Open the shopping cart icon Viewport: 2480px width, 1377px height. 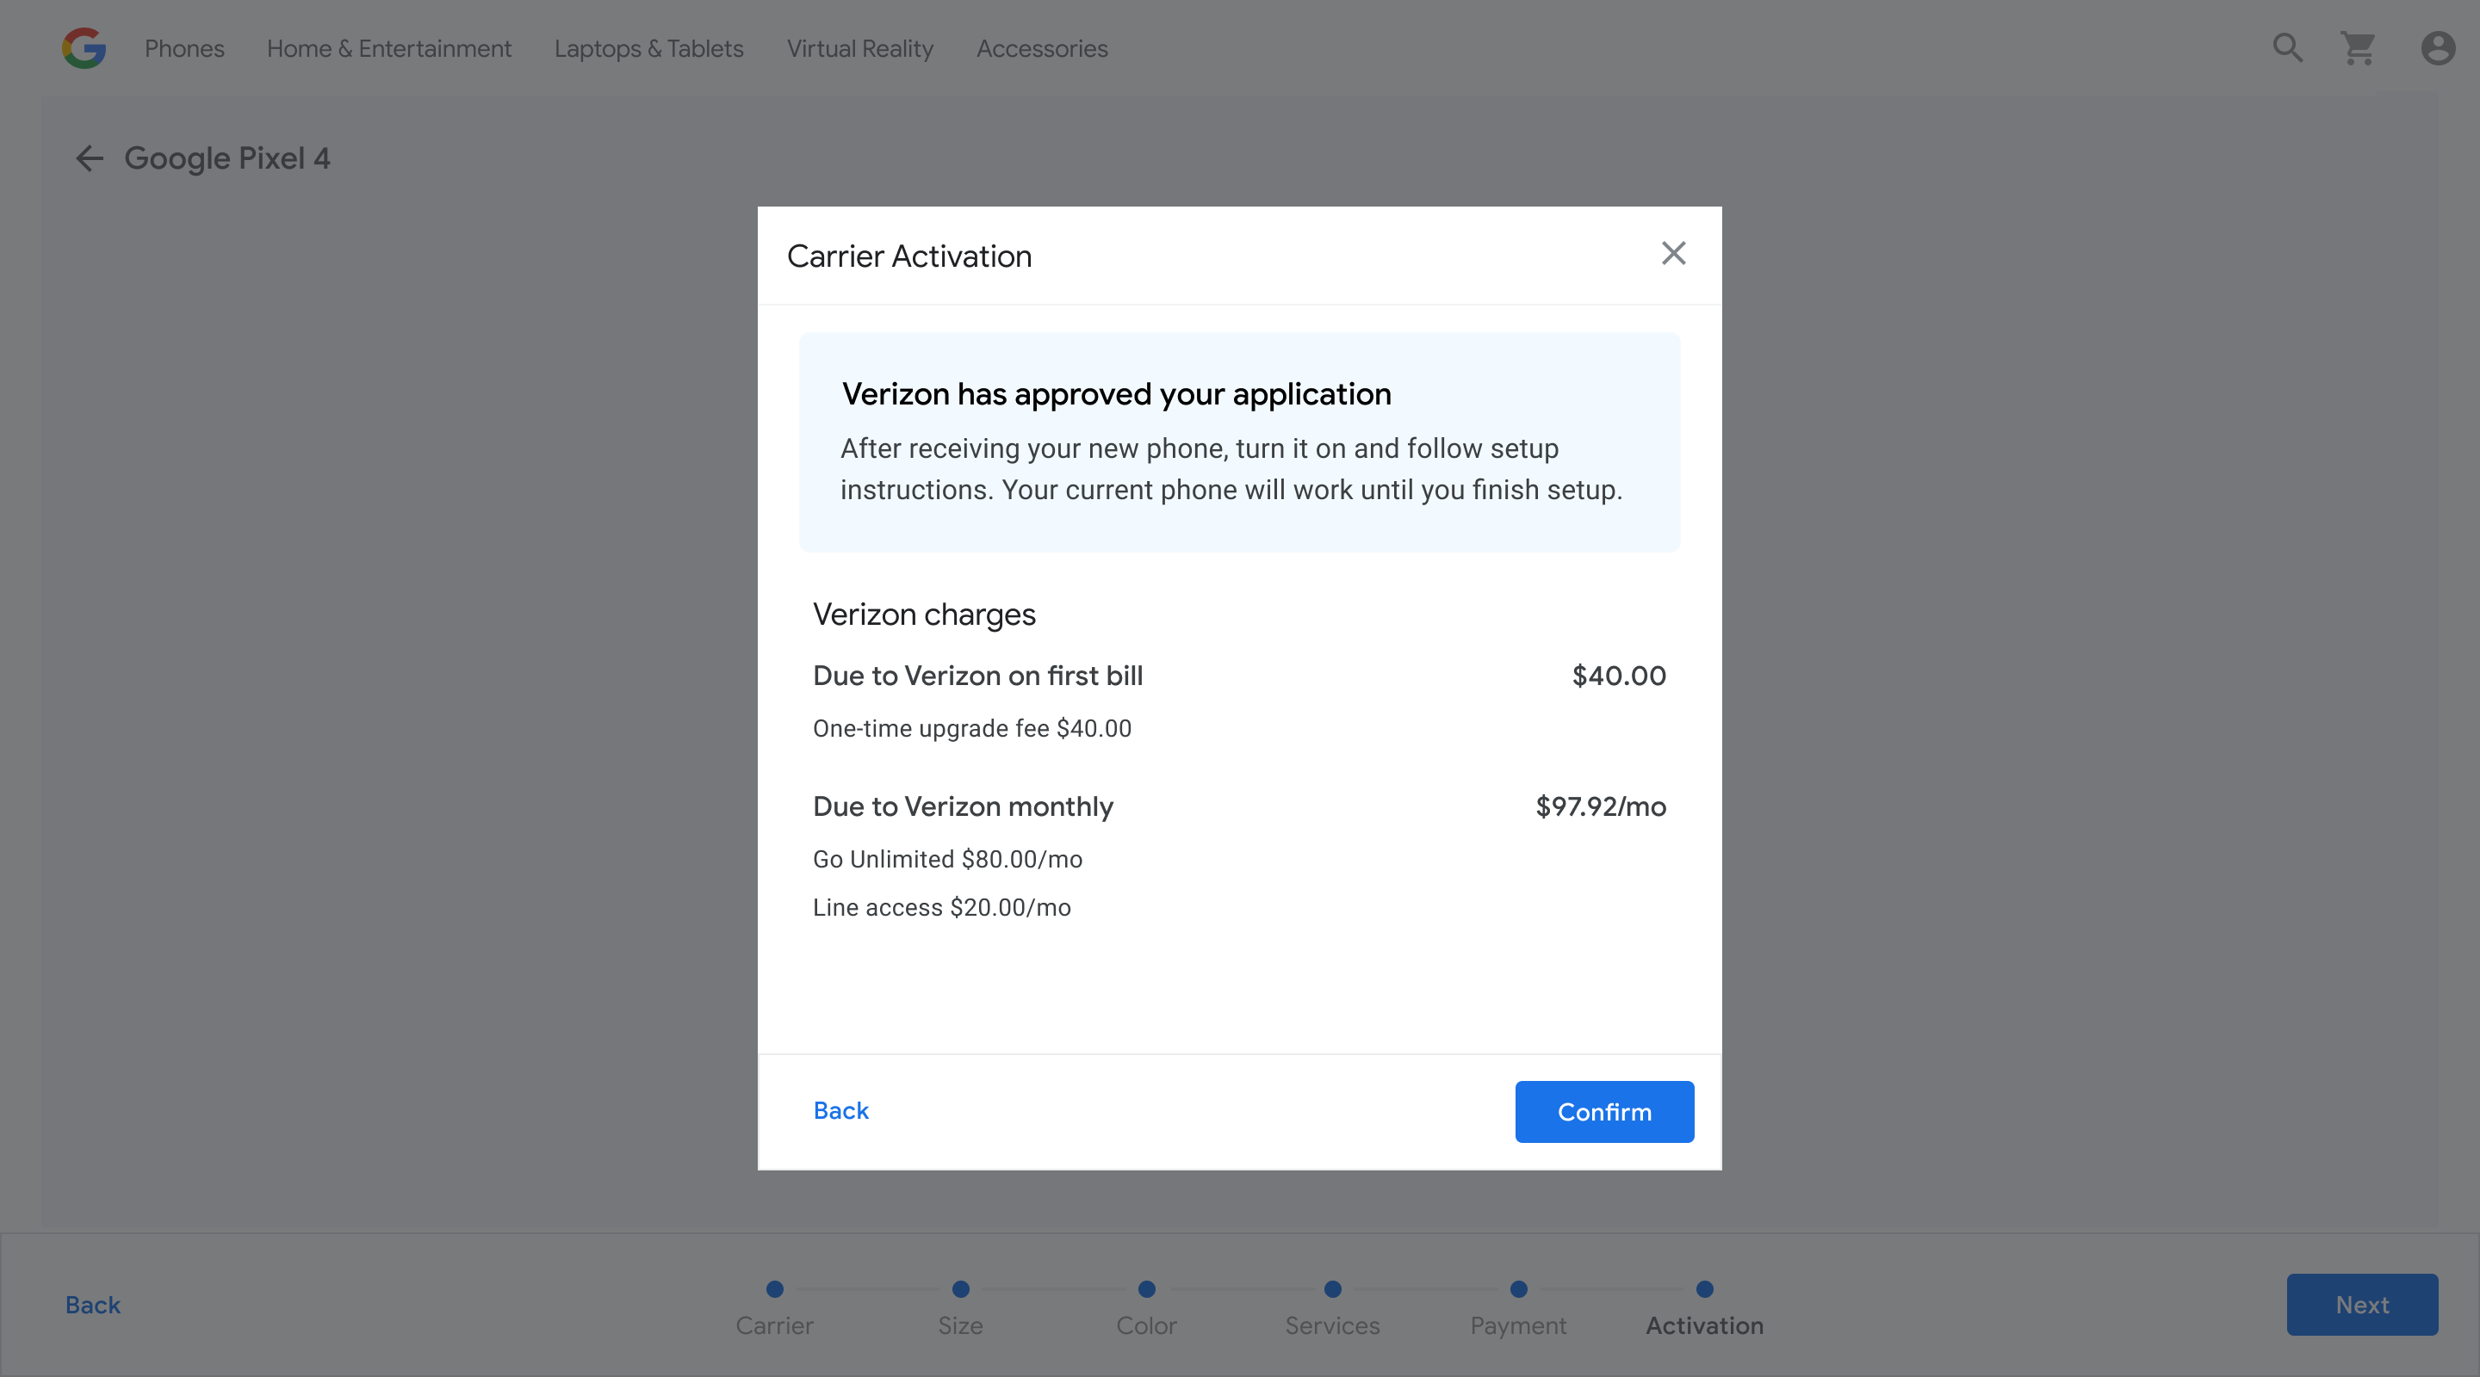[x=2359, y=48]
